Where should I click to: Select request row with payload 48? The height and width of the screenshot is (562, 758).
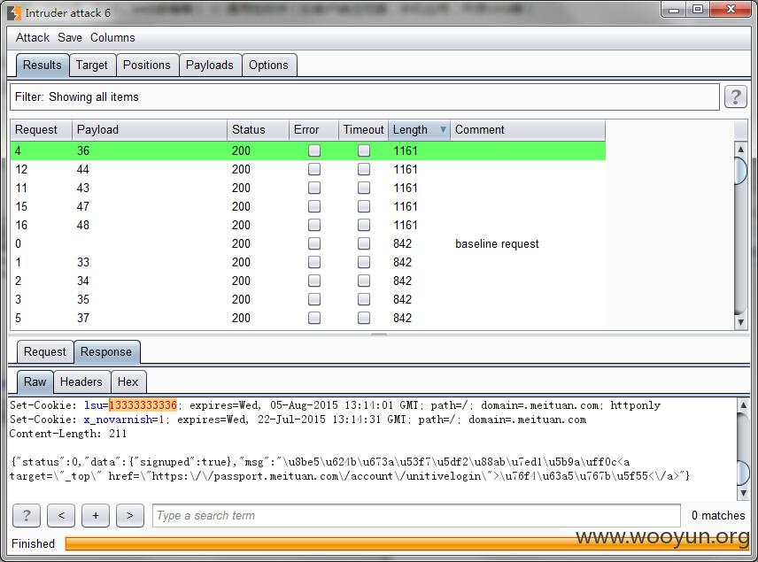coord(307,225)
